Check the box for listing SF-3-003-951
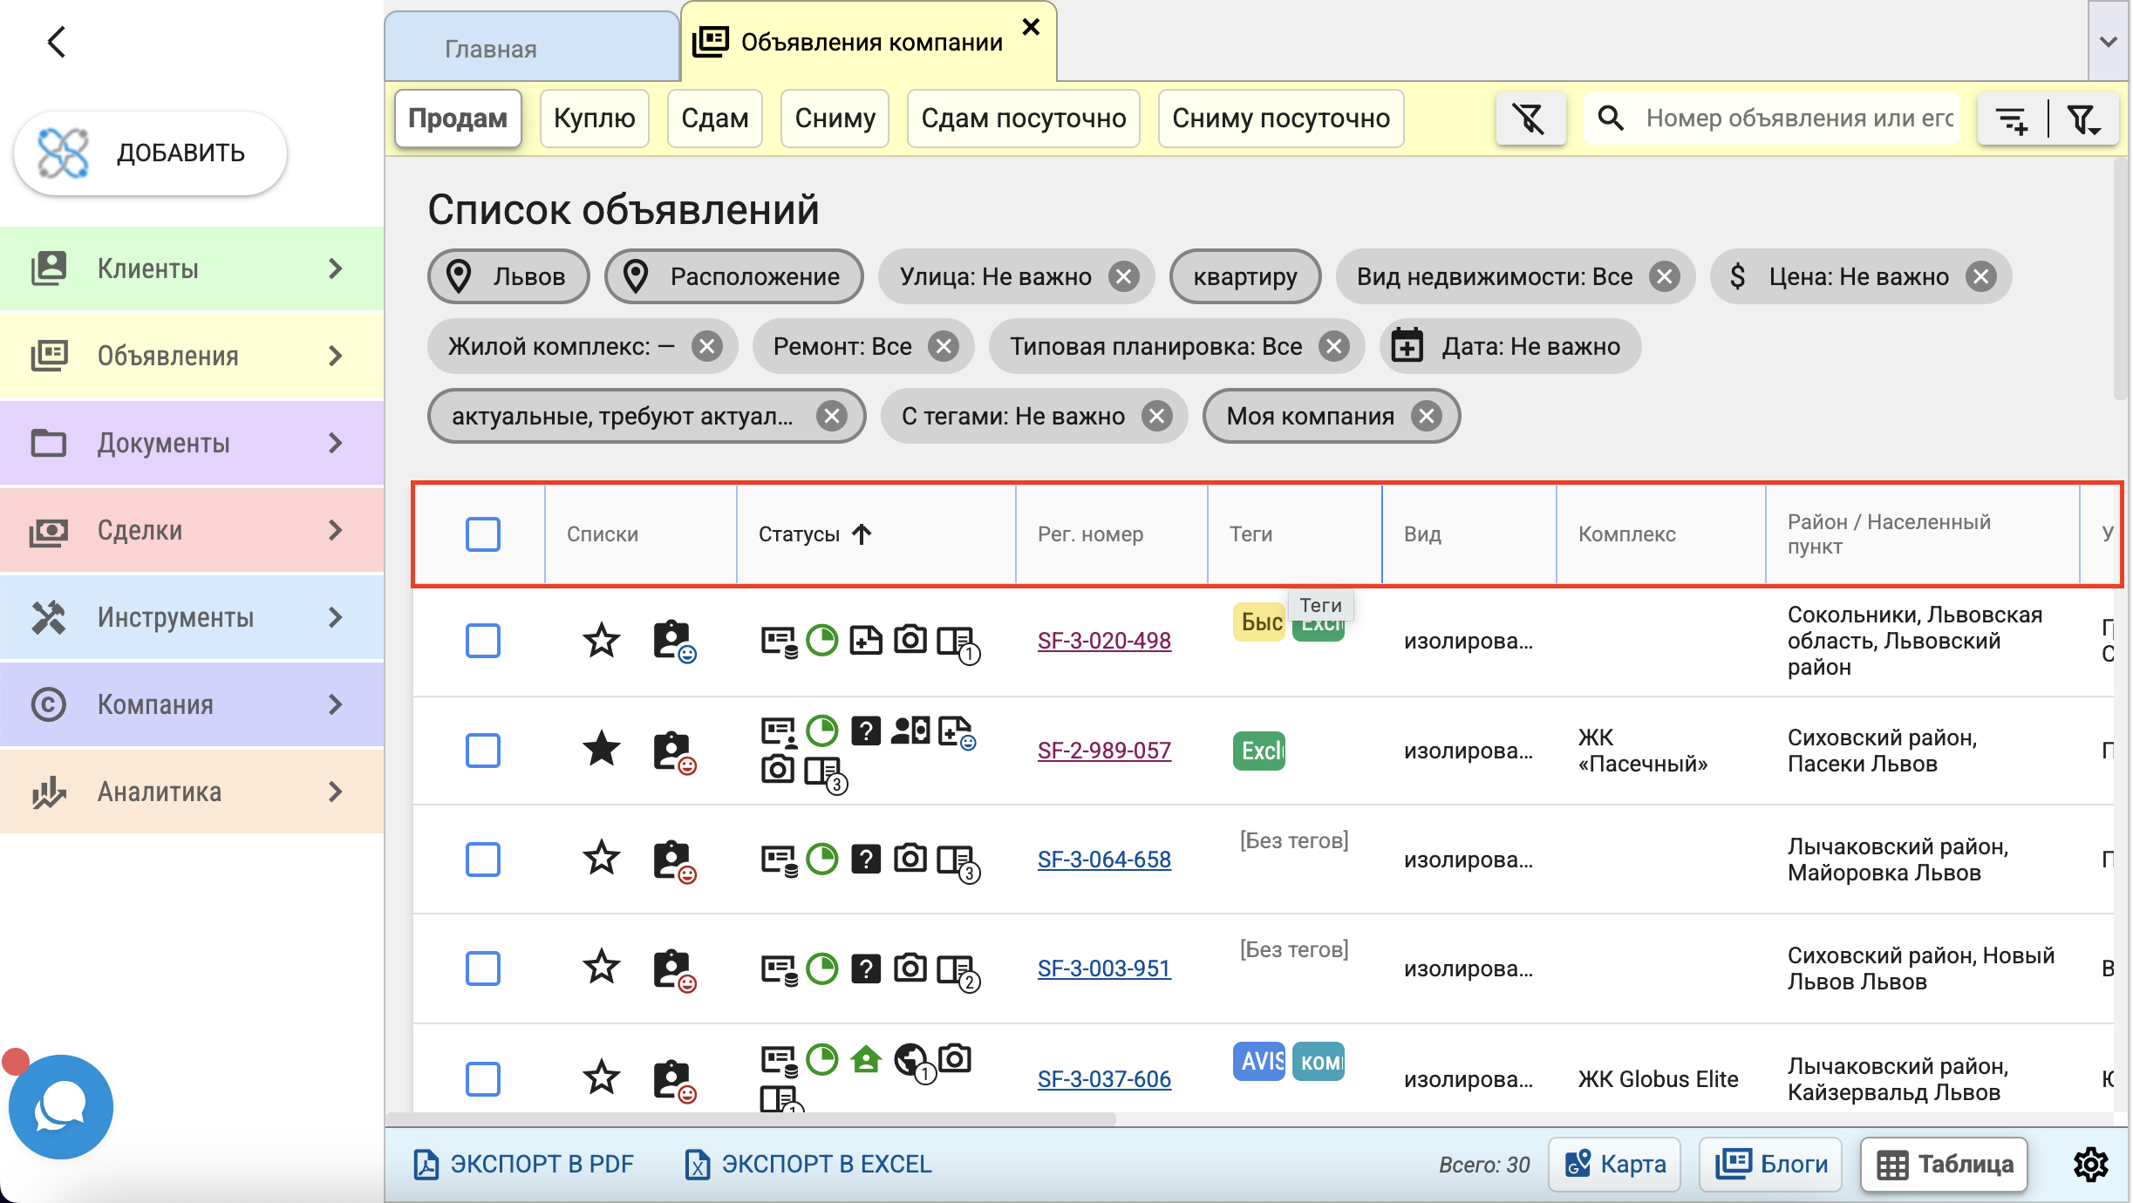2133x1203 pixels. [482, 969]
